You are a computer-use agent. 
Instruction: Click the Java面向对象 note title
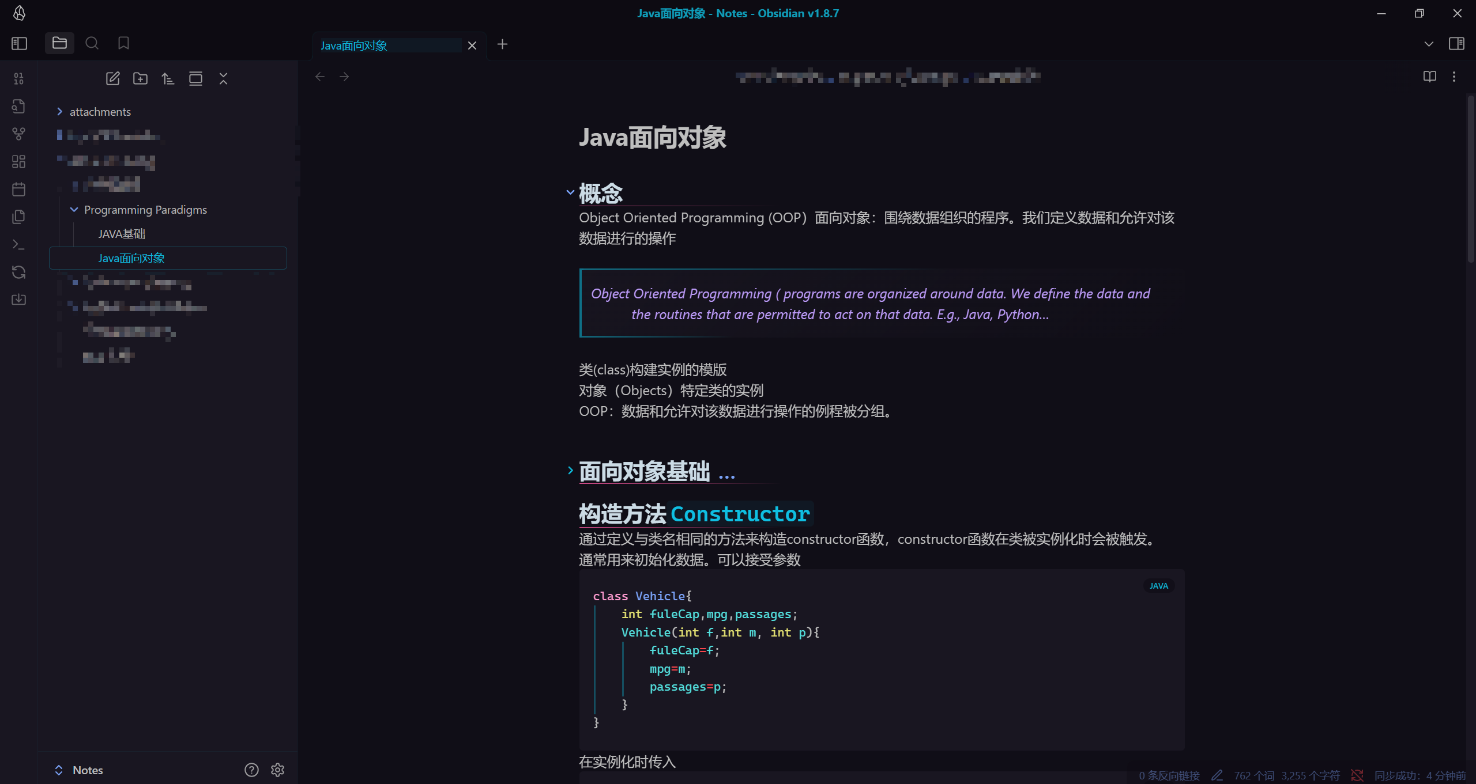(652, 138)
